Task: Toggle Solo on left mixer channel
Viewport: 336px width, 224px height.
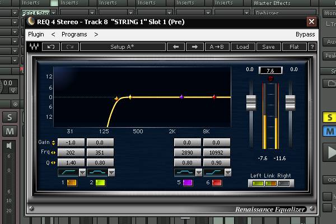Action: tap(10, 117)
